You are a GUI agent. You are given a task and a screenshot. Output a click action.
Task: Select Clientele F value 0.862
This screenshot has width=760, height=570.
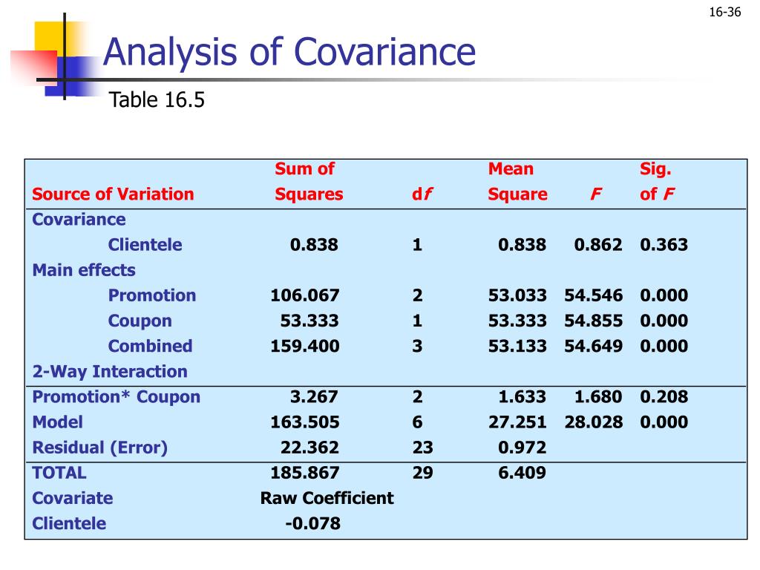click(598, 245)
